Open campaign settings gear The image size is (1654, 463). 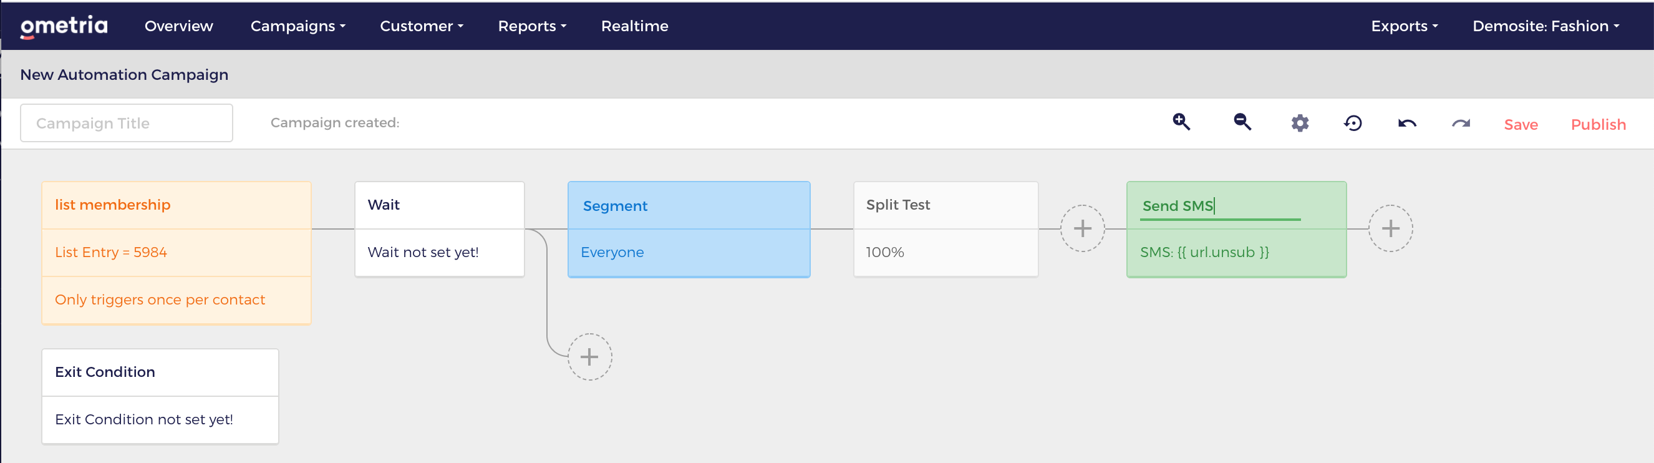[x=1300, y=123]
